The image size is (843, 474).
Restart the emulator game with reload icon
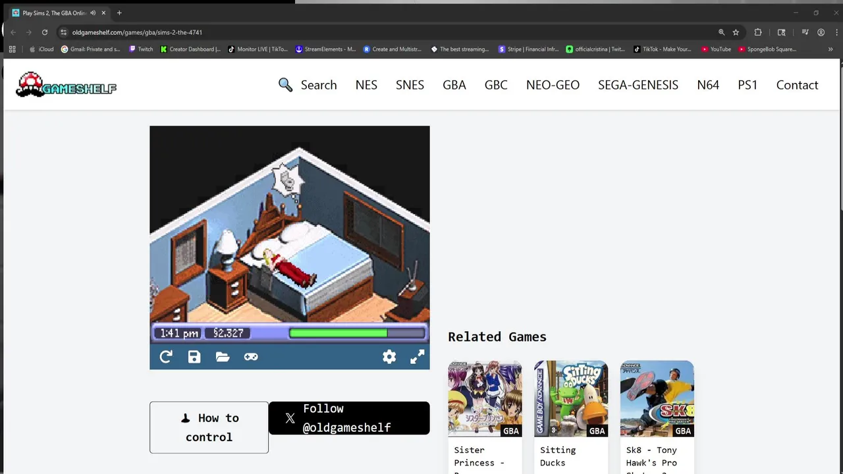[166, 357]
